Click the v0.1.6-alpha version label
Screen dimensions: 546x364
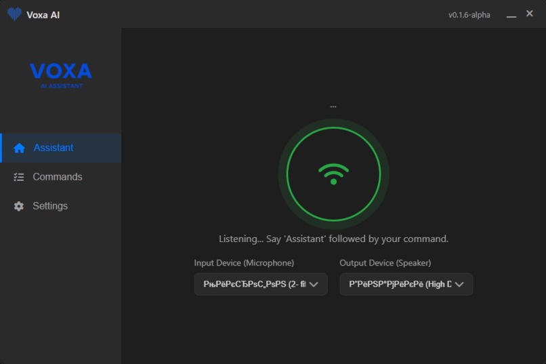point(469,15)
